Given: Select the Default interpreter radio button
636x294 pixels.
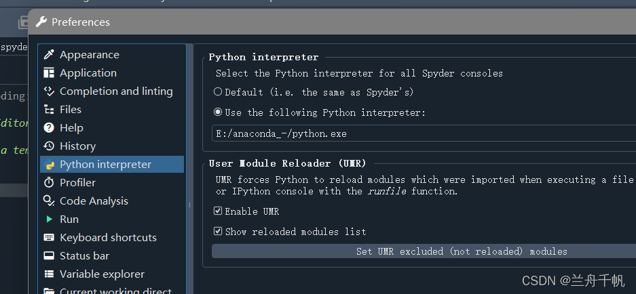Looking at the screenshot, I should click(x=218, y=92).
